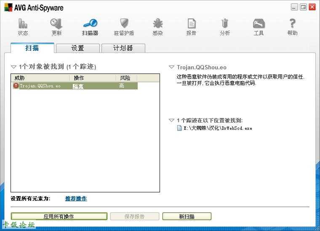
Task: Switch to the 计划器 (Scheduler) tab
Action: (123, 48)
